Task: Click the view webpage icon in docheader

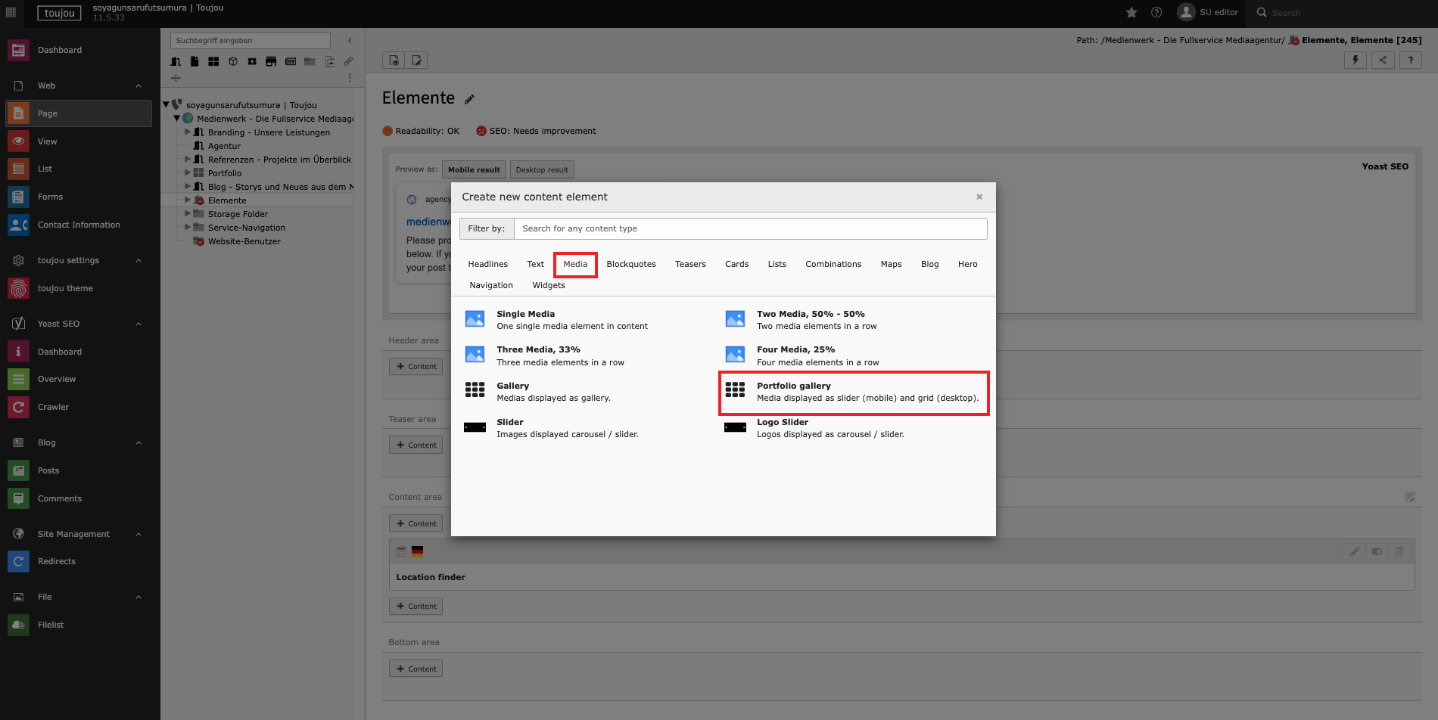Action: point(394,61)
